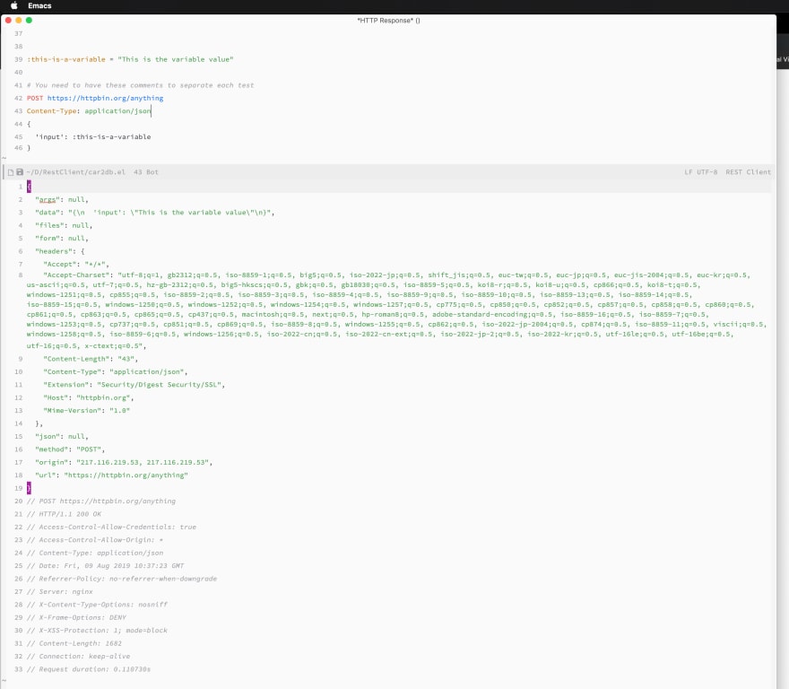This screenshot has height=689, width=789.
Task: Click the X-XSS-Protection comment line
Action: click(97, 631)
